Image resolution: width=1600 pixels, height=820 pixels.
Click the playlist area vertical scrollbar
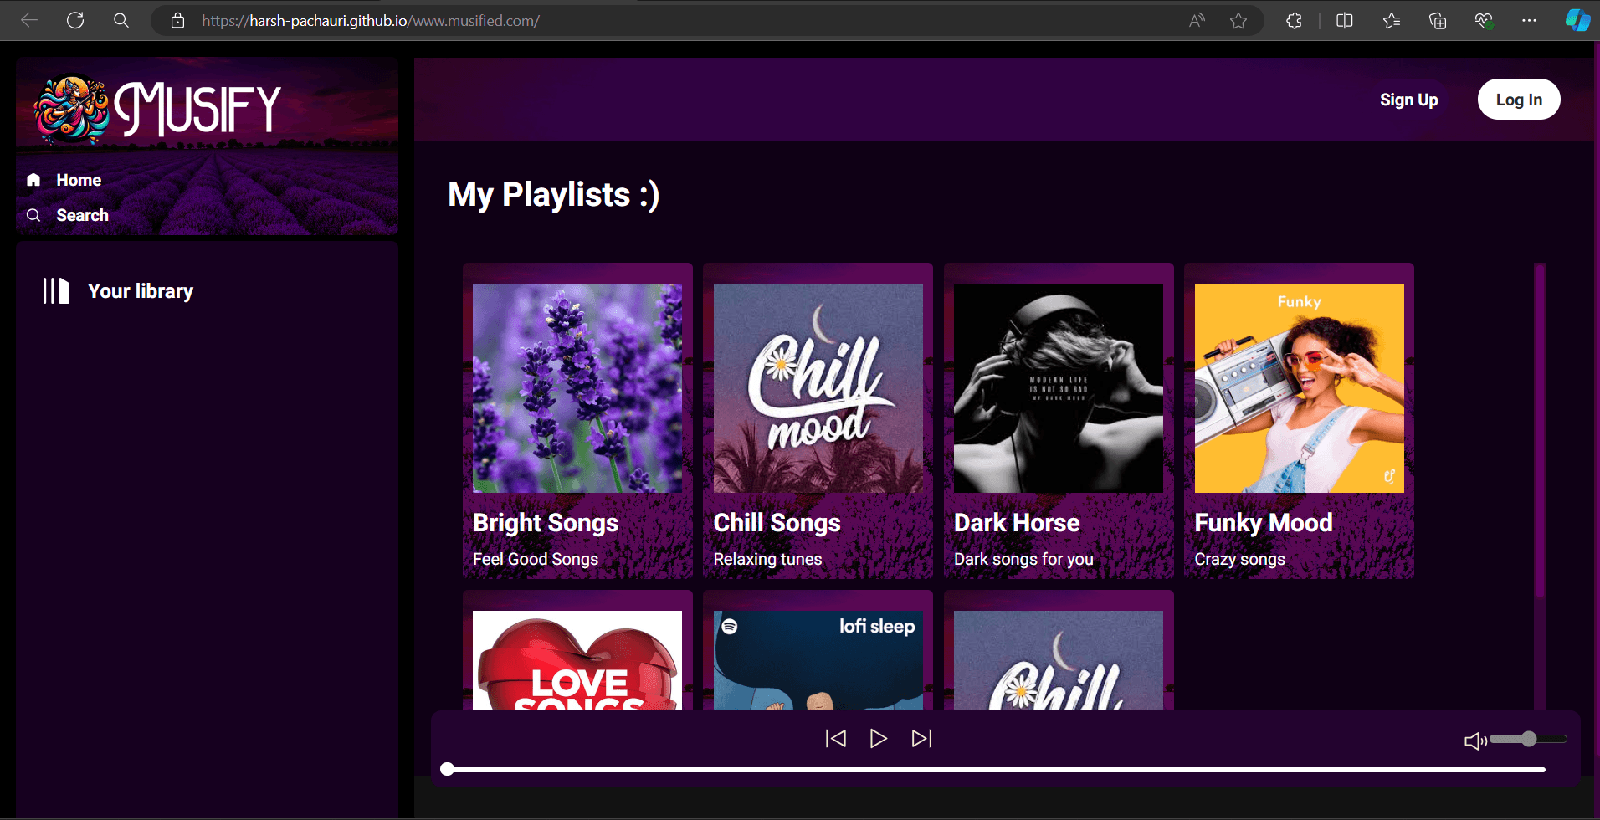pos(1540,431)
